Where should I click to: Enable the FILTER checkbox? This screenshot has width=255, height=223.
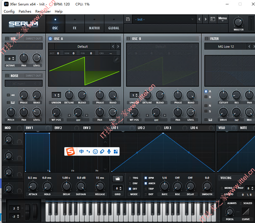point(207,39)
